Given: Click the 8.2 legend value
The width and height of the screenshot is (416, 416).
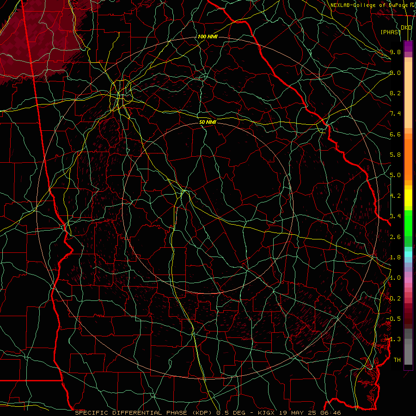Looking at the screenshot, I should click(x=395, y=93).
